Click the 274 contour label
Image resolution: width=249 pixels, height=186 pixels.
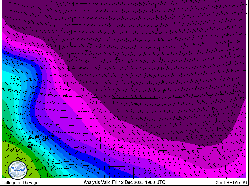[56, 132]
